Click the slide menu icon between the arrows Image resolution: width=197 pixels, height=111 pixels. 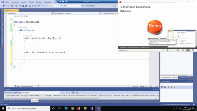[167, 50]
